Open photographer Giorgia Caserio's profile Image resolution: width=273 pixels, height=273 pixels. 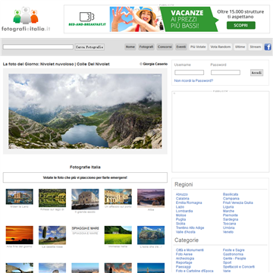point(155,64)
